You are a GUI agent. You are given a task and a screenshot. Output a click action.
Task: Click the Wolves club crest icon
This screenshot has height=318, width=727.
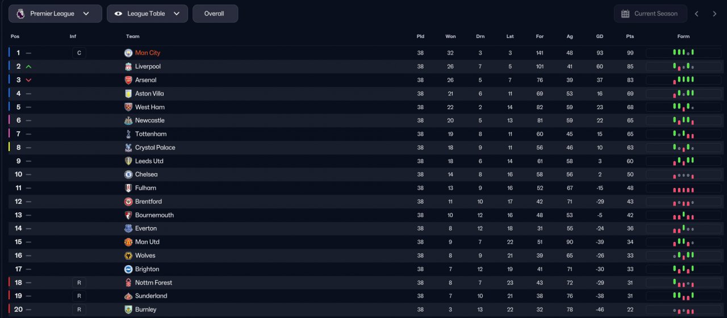click(128, 256)
